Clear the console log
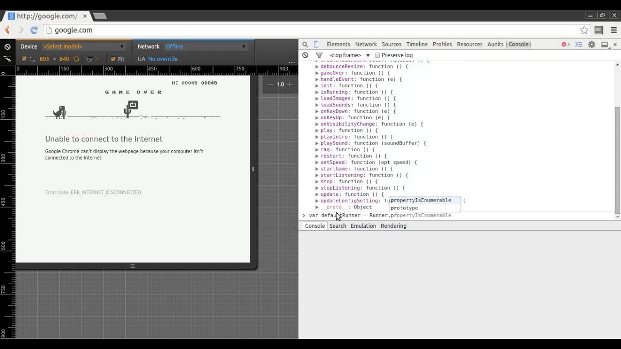Viewport: 621px width, 349px height. [305, 55]
